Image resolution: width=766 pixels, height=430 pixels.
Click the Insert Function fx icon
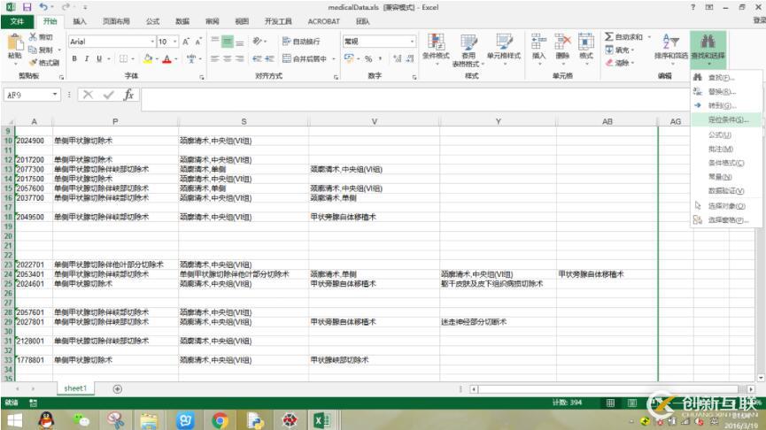128,95
